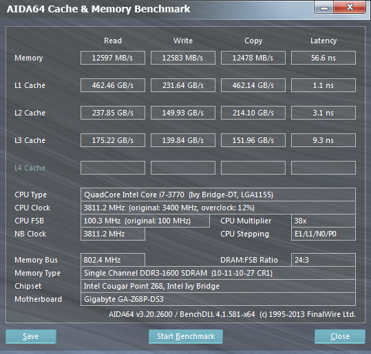Click the empty L4 Cache Read box
Viewport: 371px width, 354px height.
pos(113,168)
